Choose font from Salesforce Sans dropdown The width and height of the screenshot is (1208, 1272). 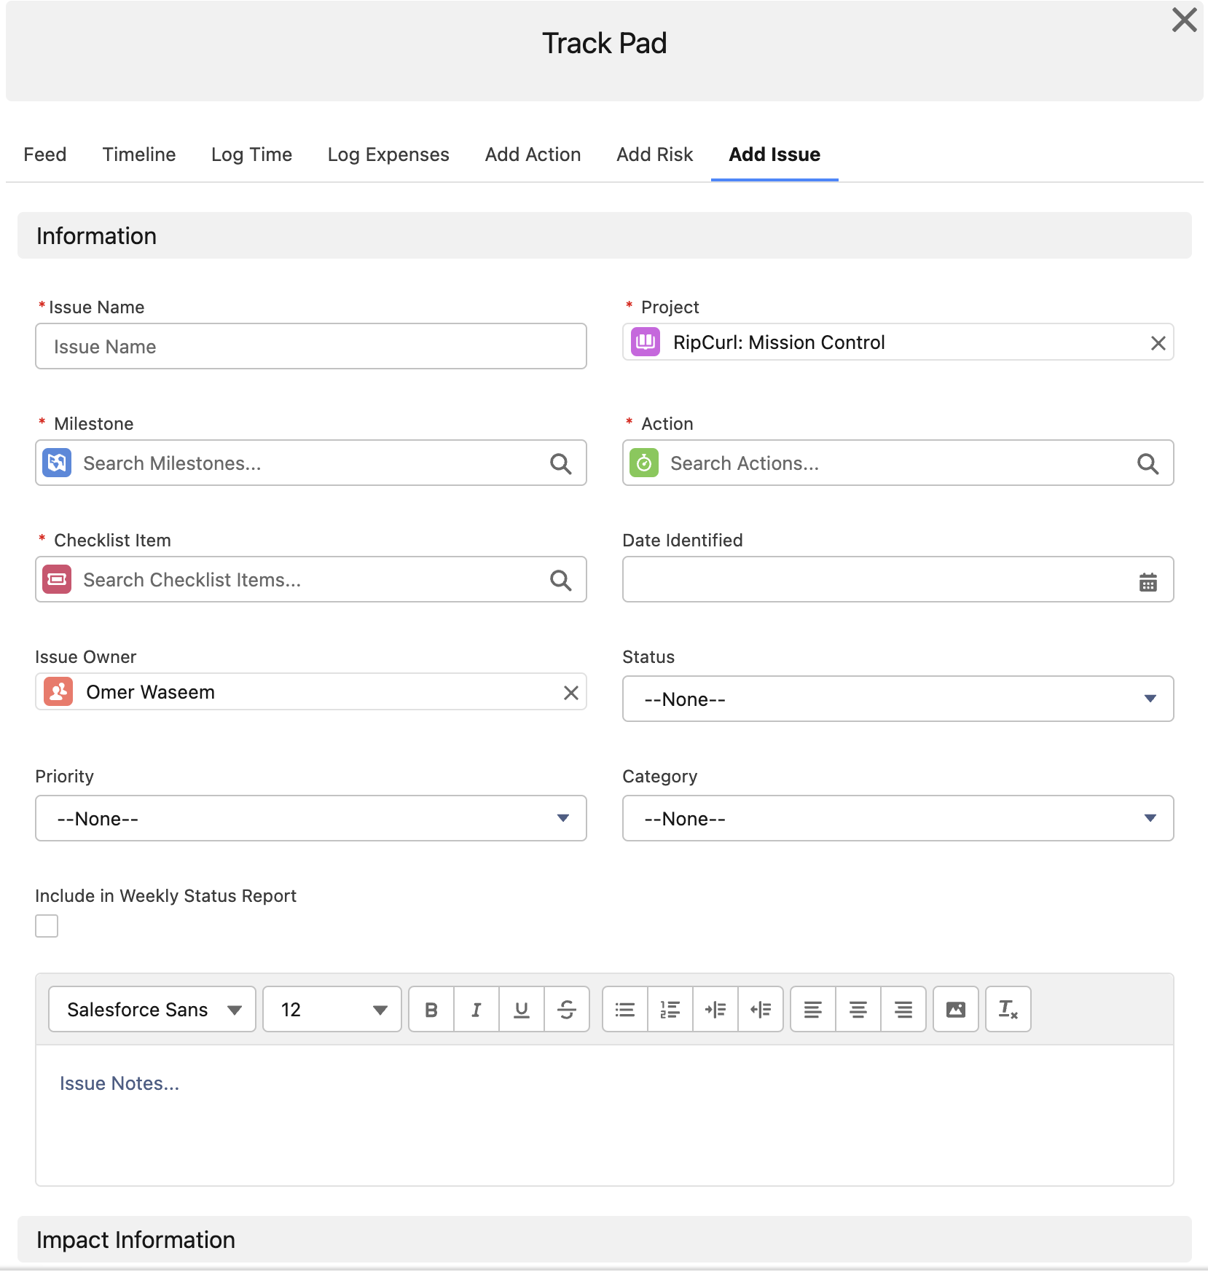click(x=152, y=1010)
